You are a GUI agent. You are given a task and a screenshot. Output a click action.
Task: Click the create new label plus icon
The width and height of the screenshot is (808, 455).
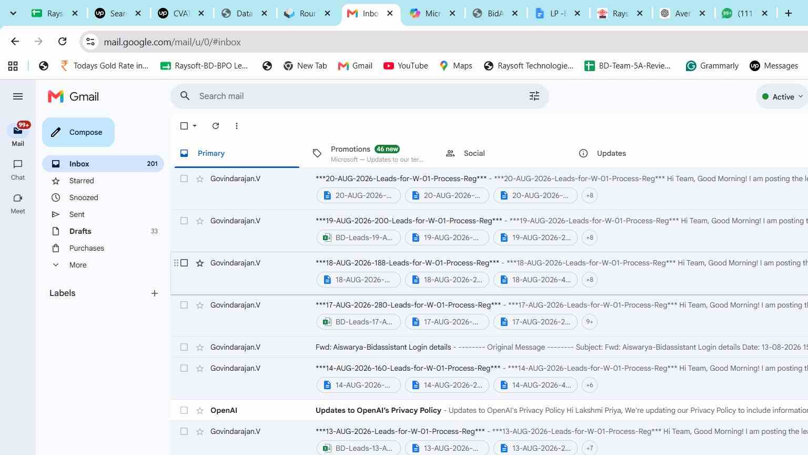point(155,293)
